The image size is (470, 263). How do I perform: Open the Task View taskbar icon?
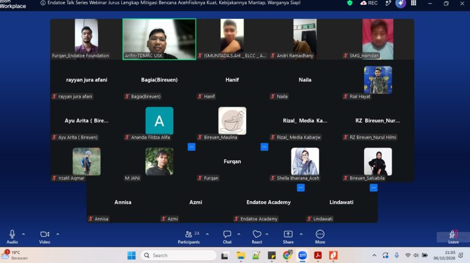tap(225, 255)
